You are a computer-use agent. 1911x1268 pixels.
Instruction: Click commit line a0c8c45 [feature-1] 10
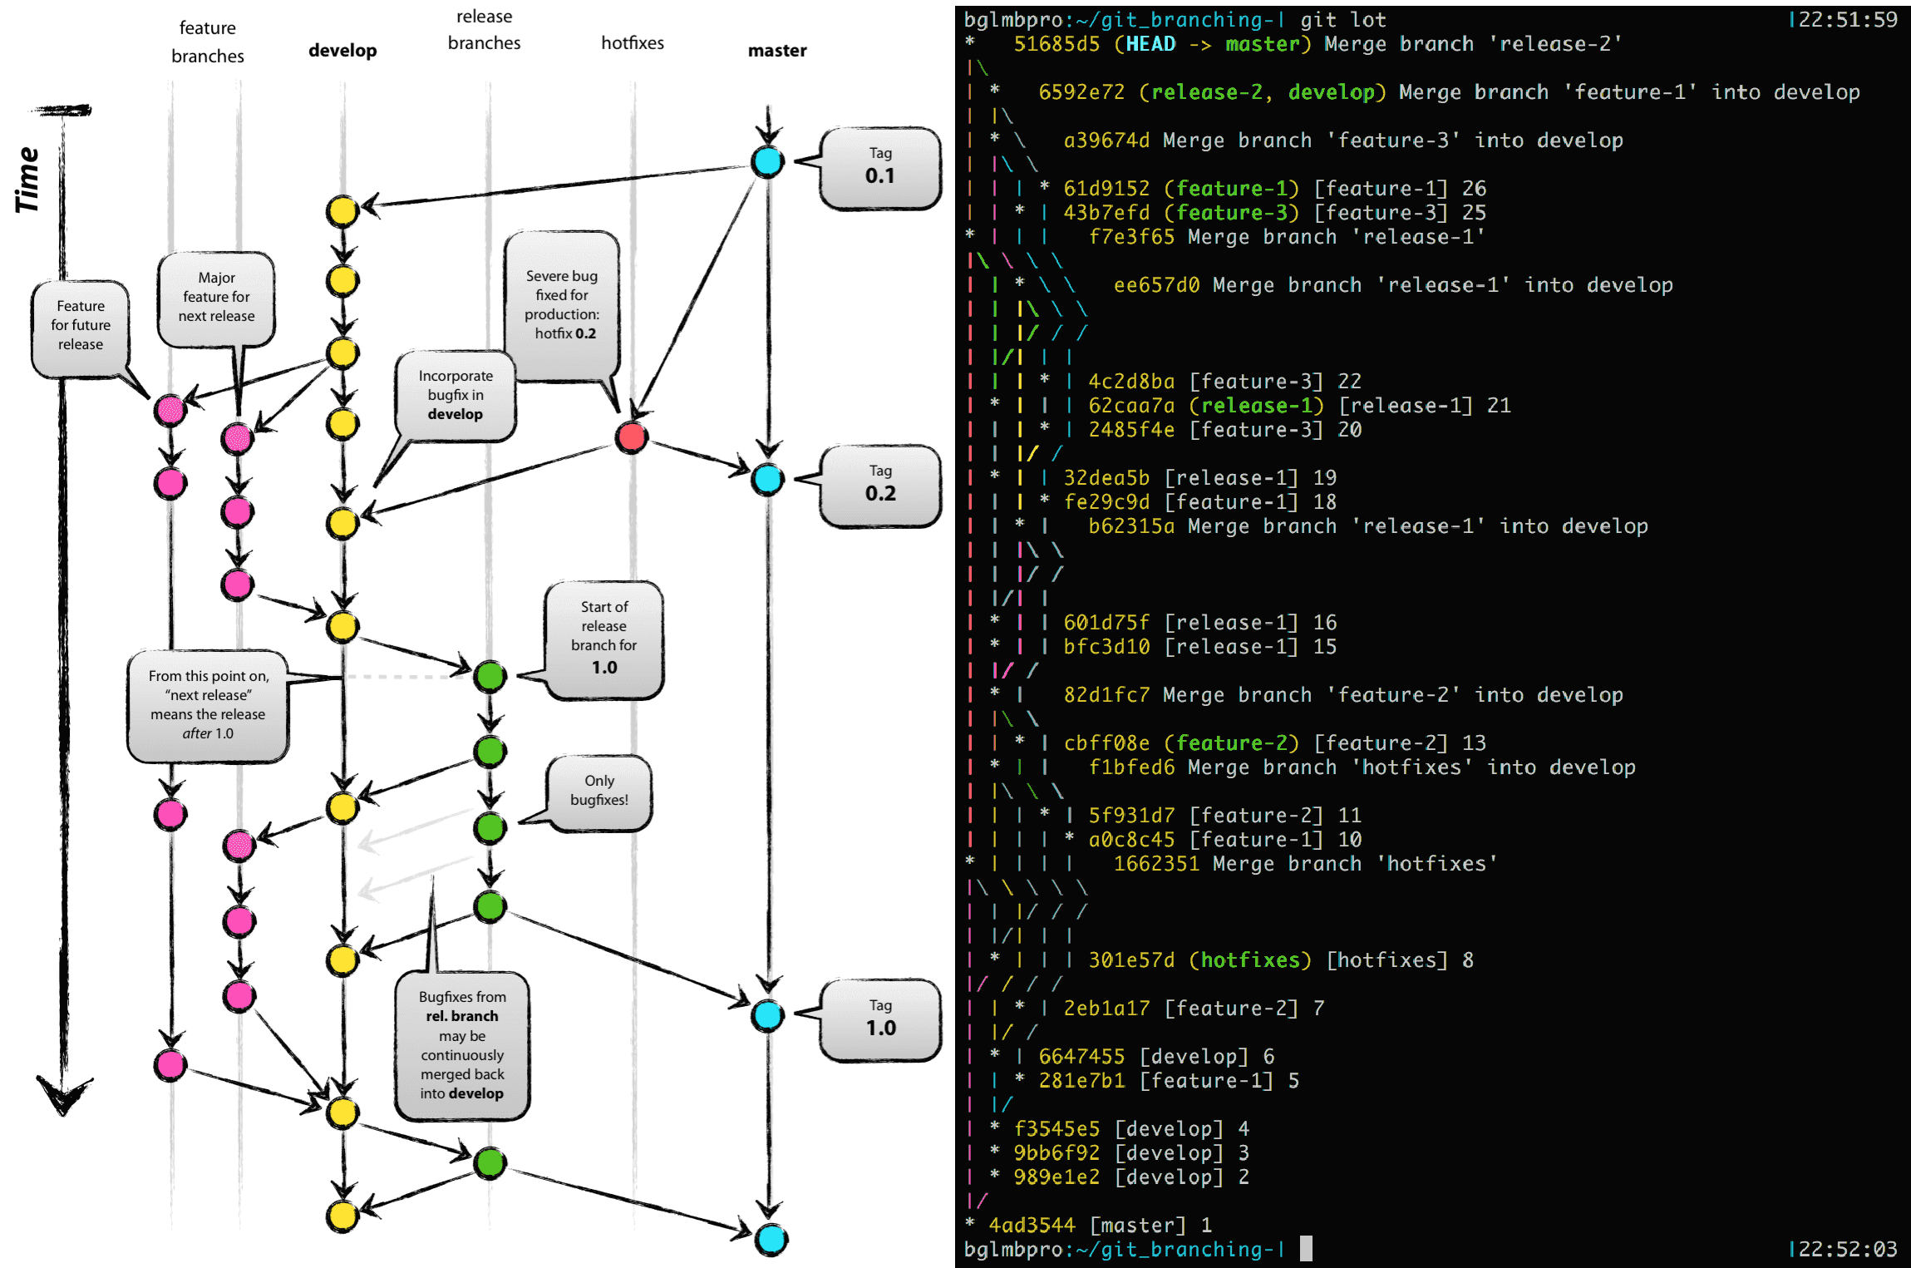pyautogui.click(x=1225, y=839)
